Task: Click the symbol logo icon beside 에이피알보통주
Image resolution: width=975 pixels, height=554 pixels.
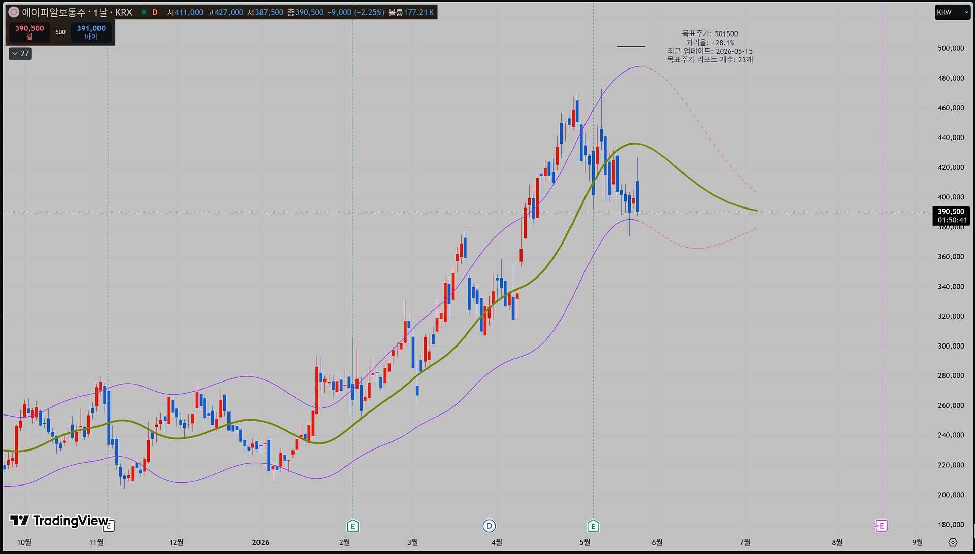Action: tap(14, 12)
